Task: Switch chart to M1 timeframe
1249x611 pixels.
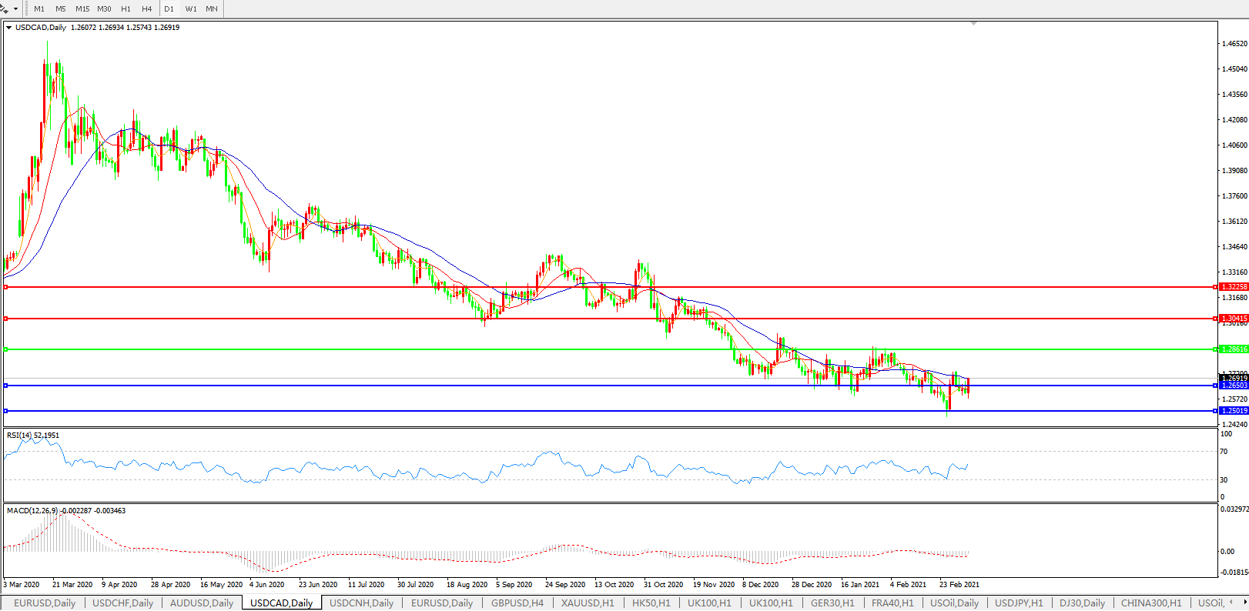Action: click(x=39, y=8)
